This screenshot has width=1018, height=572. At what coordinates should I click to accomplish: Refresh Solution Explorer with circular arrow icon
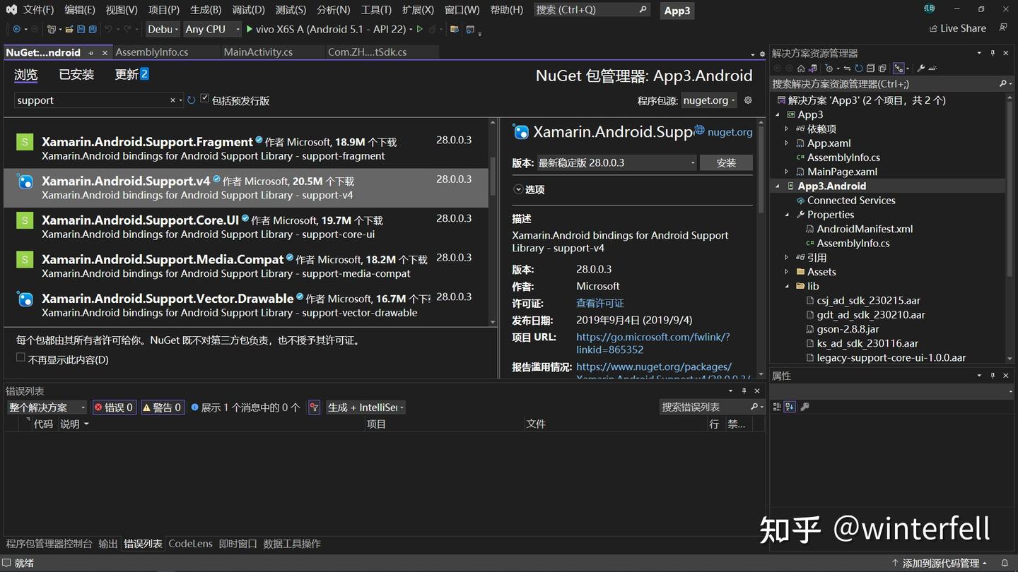click(x=859, y=68)
